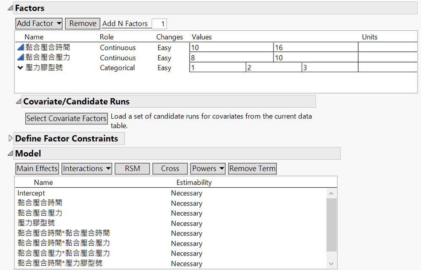Click the scroll-down arrow on the Model list

[x=331, y=263]
